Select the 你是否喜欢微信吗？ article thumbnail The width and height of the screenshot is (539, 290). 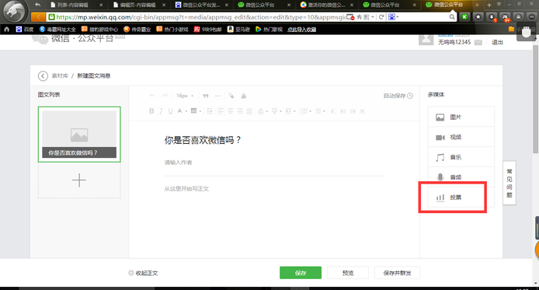[x=79, y=135]
